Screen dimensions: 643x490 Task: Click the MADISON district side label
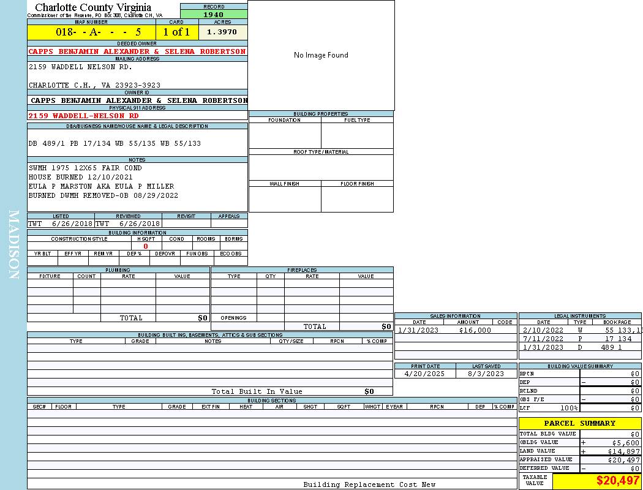(13, 245)
